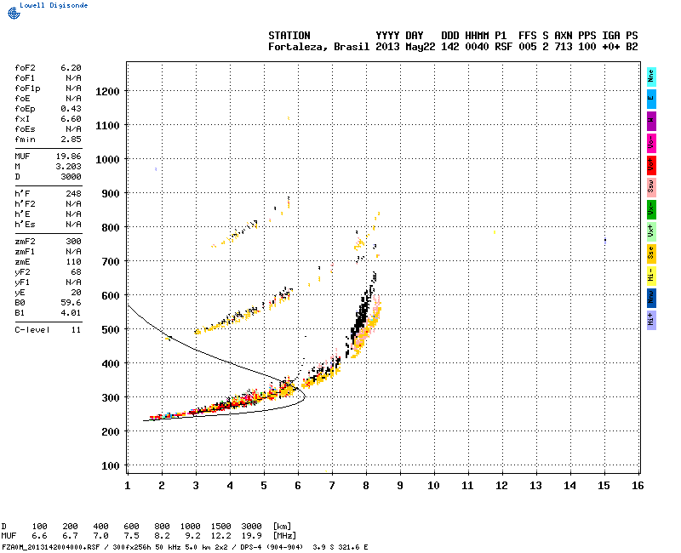The width and height of the screenshot is (681, 553).
Task: Select the cyan Nne legend swatch
Action: tap(651, 77)
